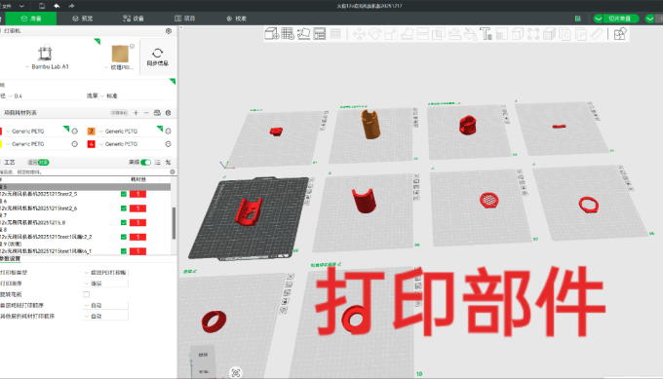The image size is (663, 379).
Task: Click the undo arrow in title bar
Action: click(x=57, y=6)
